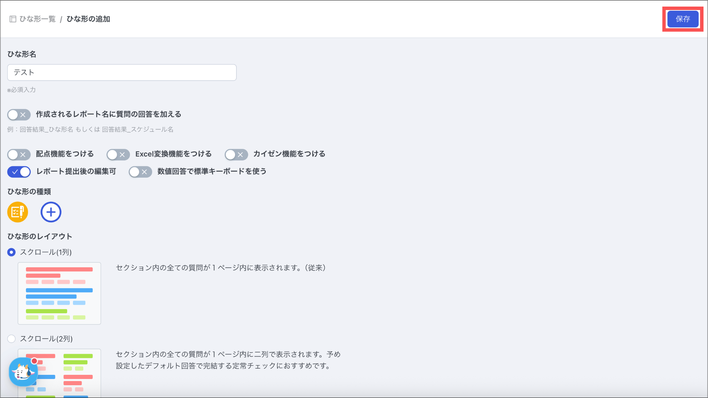Image resolution: width=708 pixels, height=398 pixels.
Task: Click the blue plus template type icon
Action: pyautogui.click(x=51, y=212)
